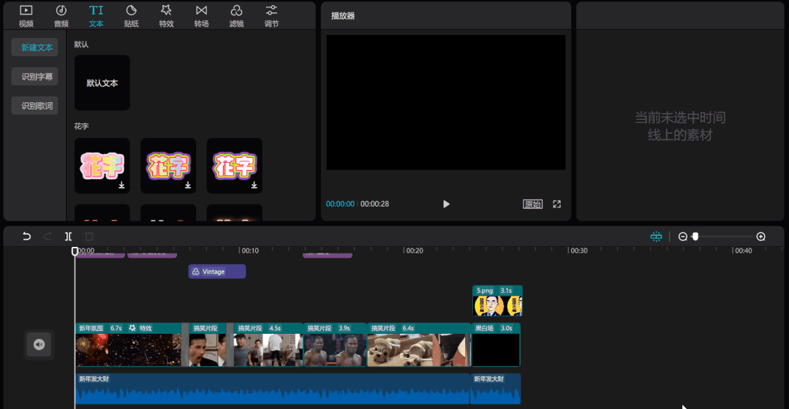Click the playhead at timeline start

75,251
